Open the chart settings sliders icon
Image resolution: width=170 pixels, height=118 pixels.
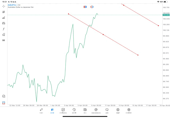tap(4, 23)
